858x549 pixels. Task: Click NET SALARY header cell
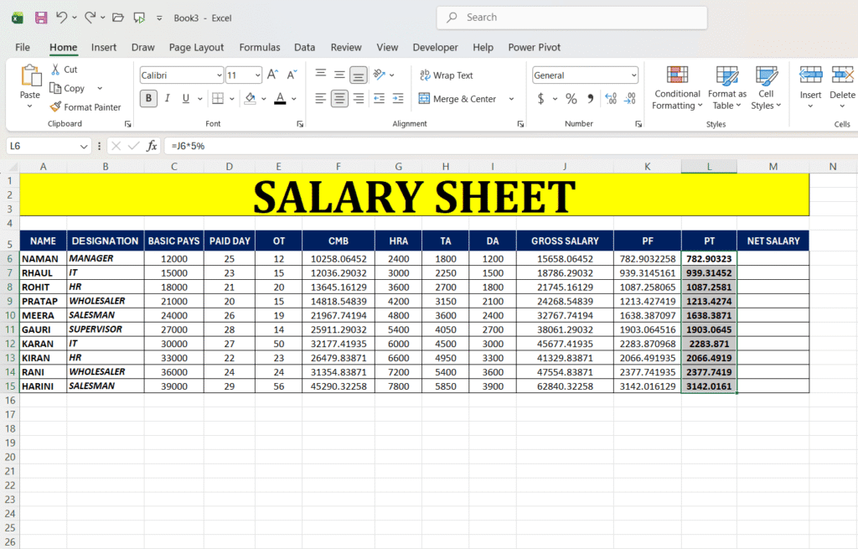tap(773, 241)
